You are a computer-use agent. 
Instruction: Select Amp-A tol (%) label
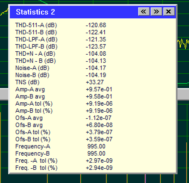point(34,104)
